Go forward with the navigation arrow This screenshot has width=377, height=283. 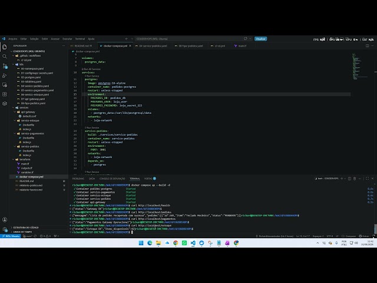pos(132,39)
